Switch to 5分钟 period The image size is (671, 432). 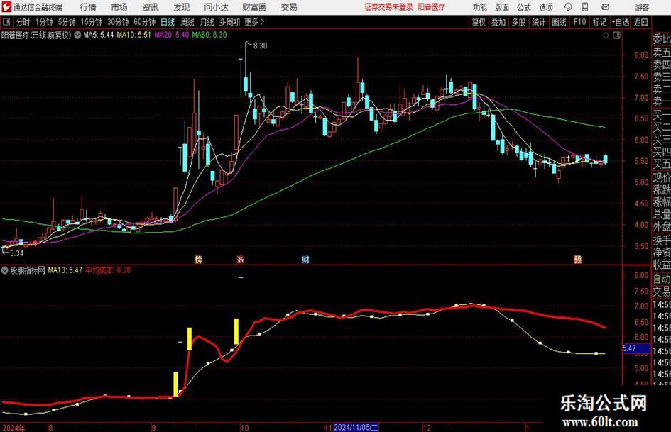(67, 22)
